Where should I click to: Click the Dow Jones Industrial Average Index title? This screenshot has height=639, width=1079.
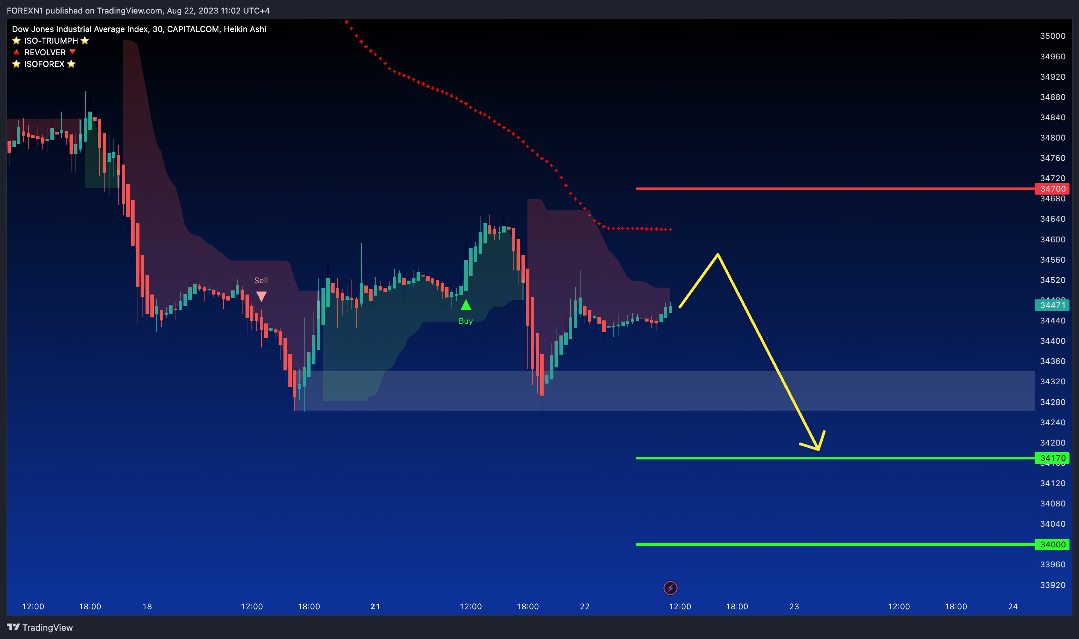(139, 29)
